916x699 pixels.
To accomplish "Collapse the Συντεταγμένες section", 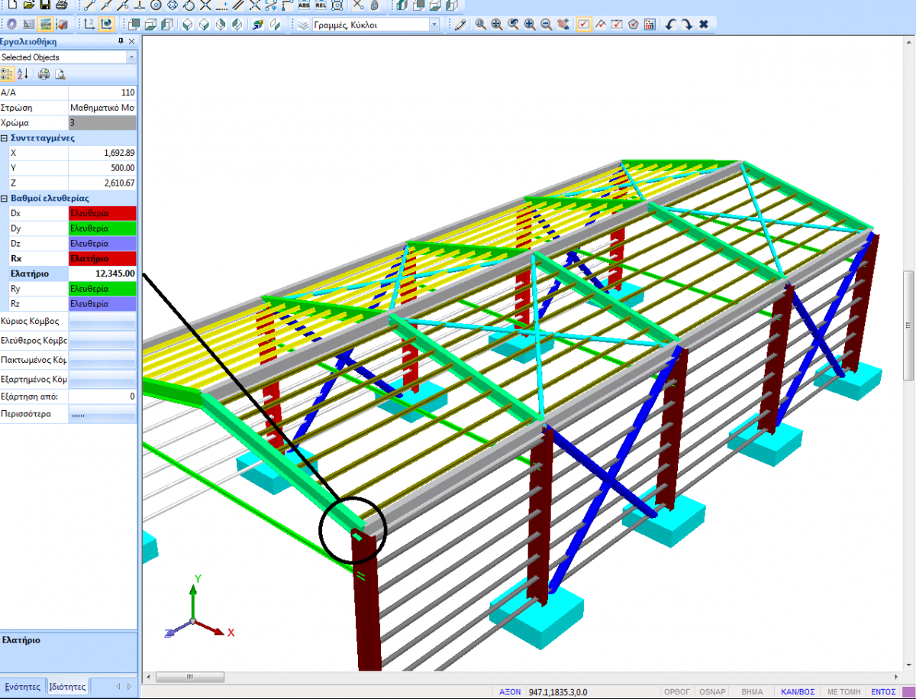I will pyautogui.click(x=5, y=138).
